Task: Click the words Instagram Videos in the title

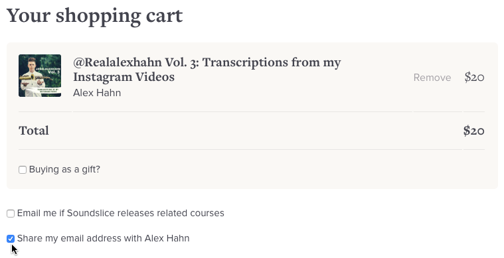Action: (x=124, y=77)
